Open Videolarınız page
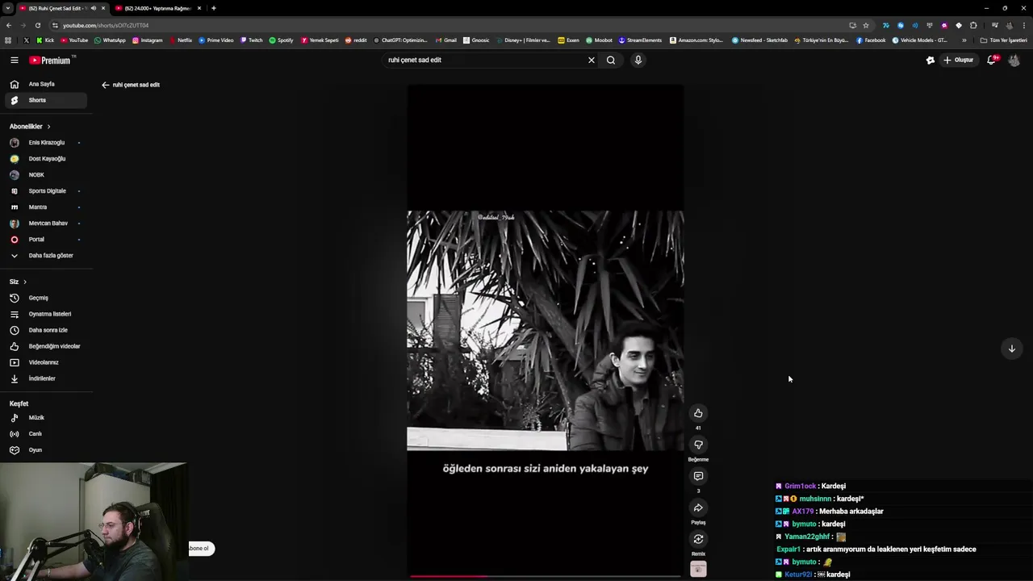The height and width of the screenshot is (581, 1033). [x=45, y=362]
